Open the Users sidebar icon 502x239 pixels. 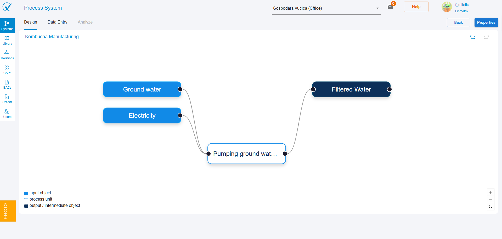tap(7, 113)
